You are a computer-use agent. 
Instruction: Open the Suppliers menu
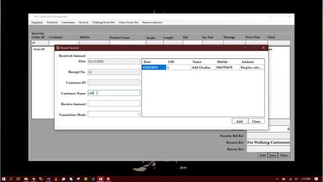pyautogui.click(x=37, y=22)
